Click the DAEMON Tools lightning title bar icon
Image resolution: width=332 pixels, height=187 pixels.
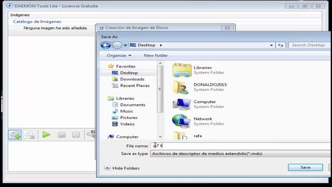tap(9, 6)
